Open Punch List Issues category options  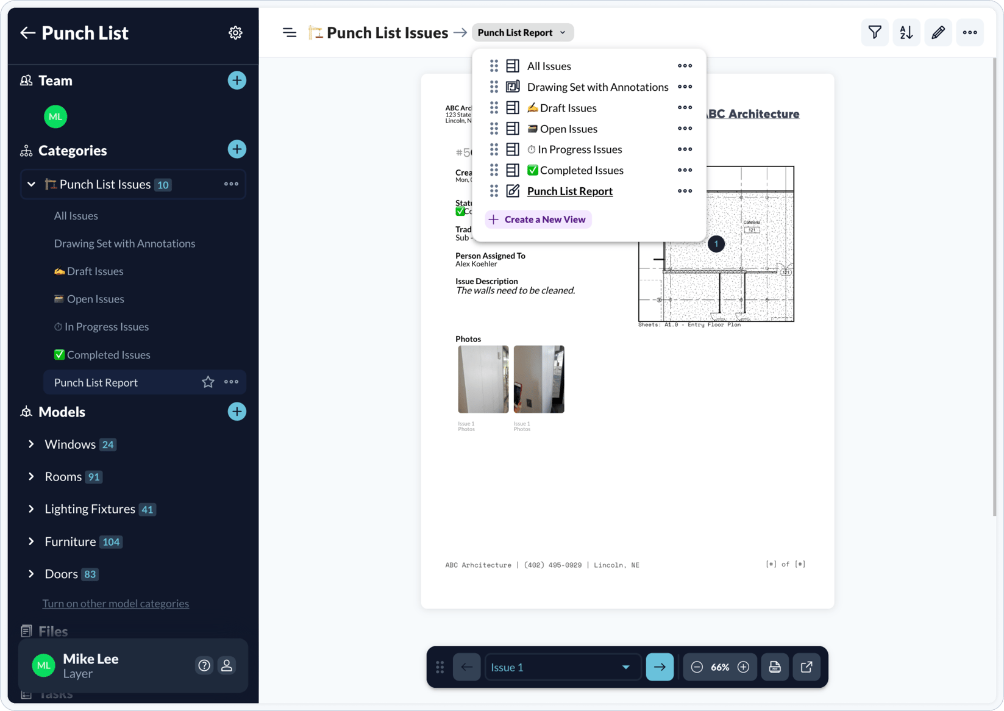click(x=231, y=184)
